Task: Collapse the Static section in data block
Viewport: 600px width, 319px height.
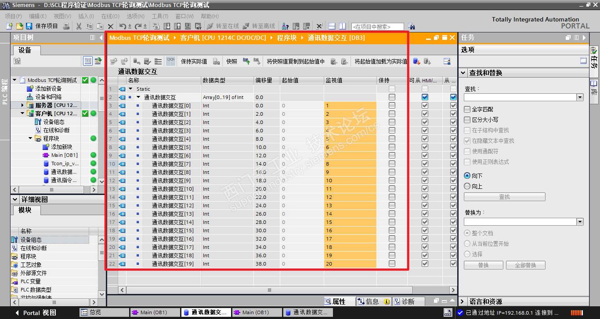Action: tap(130, 89)
